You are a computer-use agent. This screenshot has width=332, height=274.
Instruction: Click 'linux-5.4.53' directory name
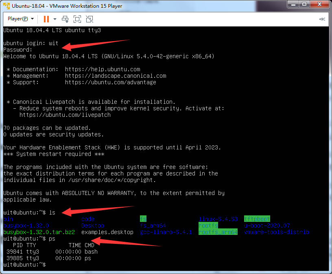[218, 219]
